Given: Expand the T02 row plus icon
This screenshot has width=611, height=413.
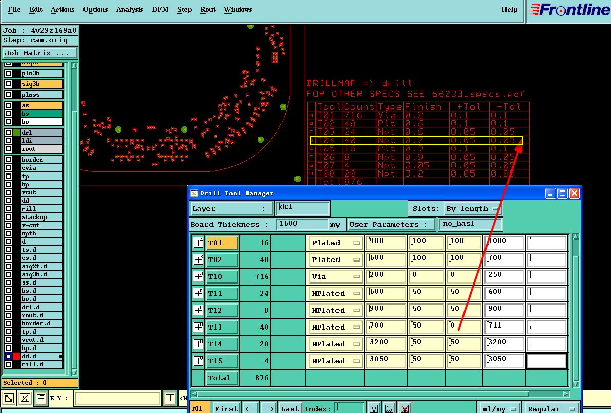Looking at the screenshot, I should coord(198,259).
